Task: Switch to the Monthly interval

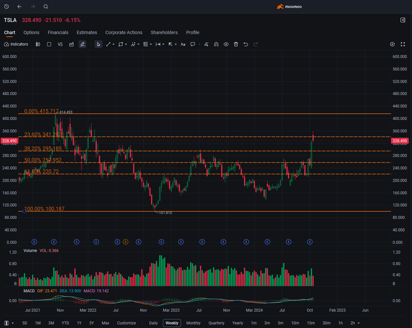Action: 193,323
